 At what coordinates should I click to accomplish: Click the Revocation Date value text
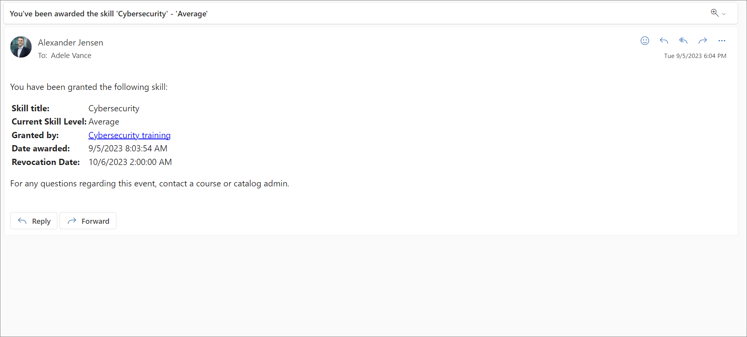[130, 162]
